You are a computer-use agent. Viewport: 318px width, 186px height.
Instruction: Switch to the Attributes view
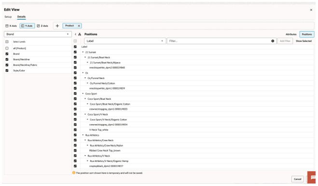point(291,34)
